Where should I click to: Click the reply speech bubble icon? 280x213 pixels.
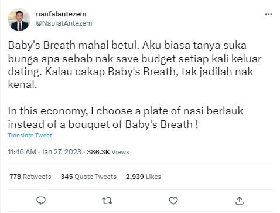click(41, 201)
